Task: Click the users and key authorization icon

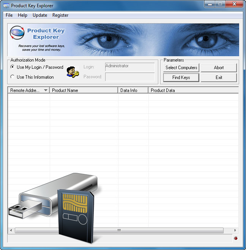Action: 73,72
